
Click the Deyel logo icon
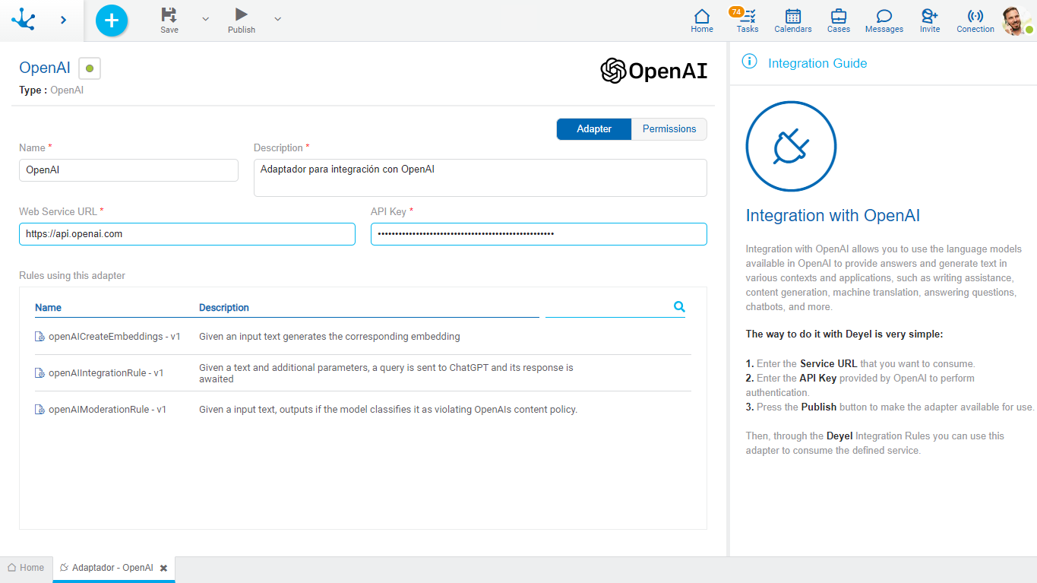[24, 20]
